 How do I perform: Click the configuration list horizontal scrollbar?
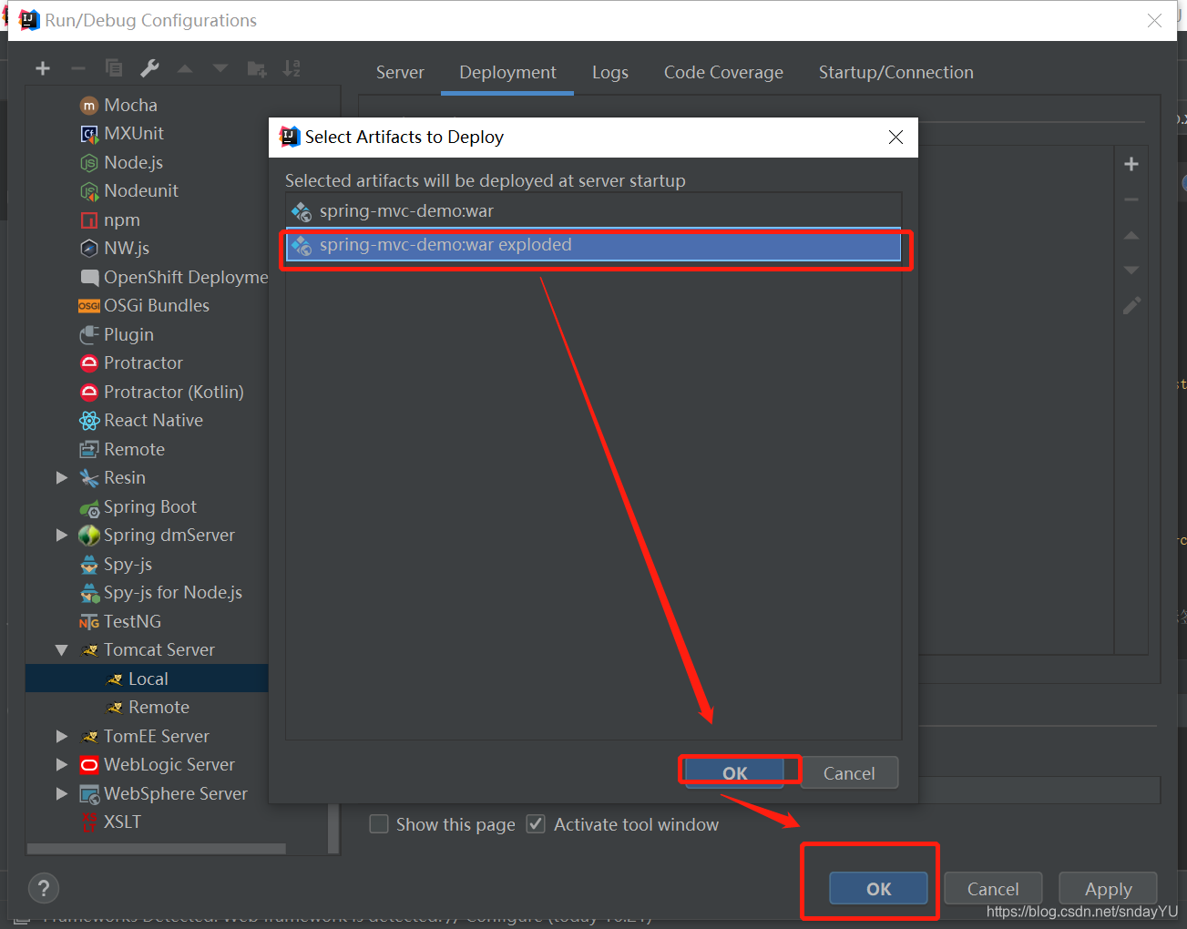click(x=157, y=849)
